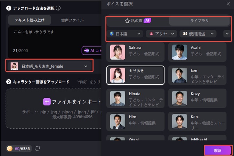234x156 pixels.
Task: Select the Kozy voice card
Action: tap(197, 98)
